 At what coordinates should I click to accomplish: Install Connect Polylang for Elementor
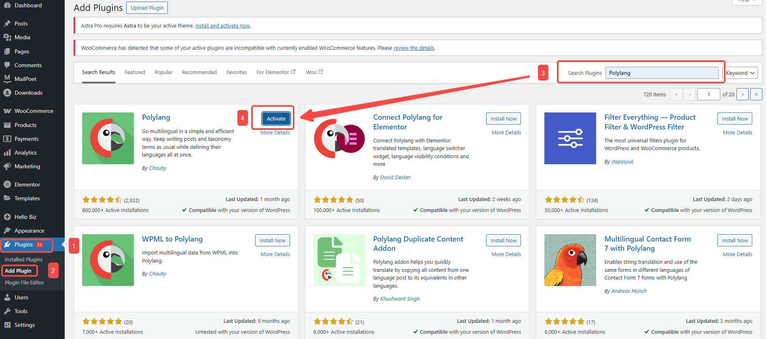point(504,119)
